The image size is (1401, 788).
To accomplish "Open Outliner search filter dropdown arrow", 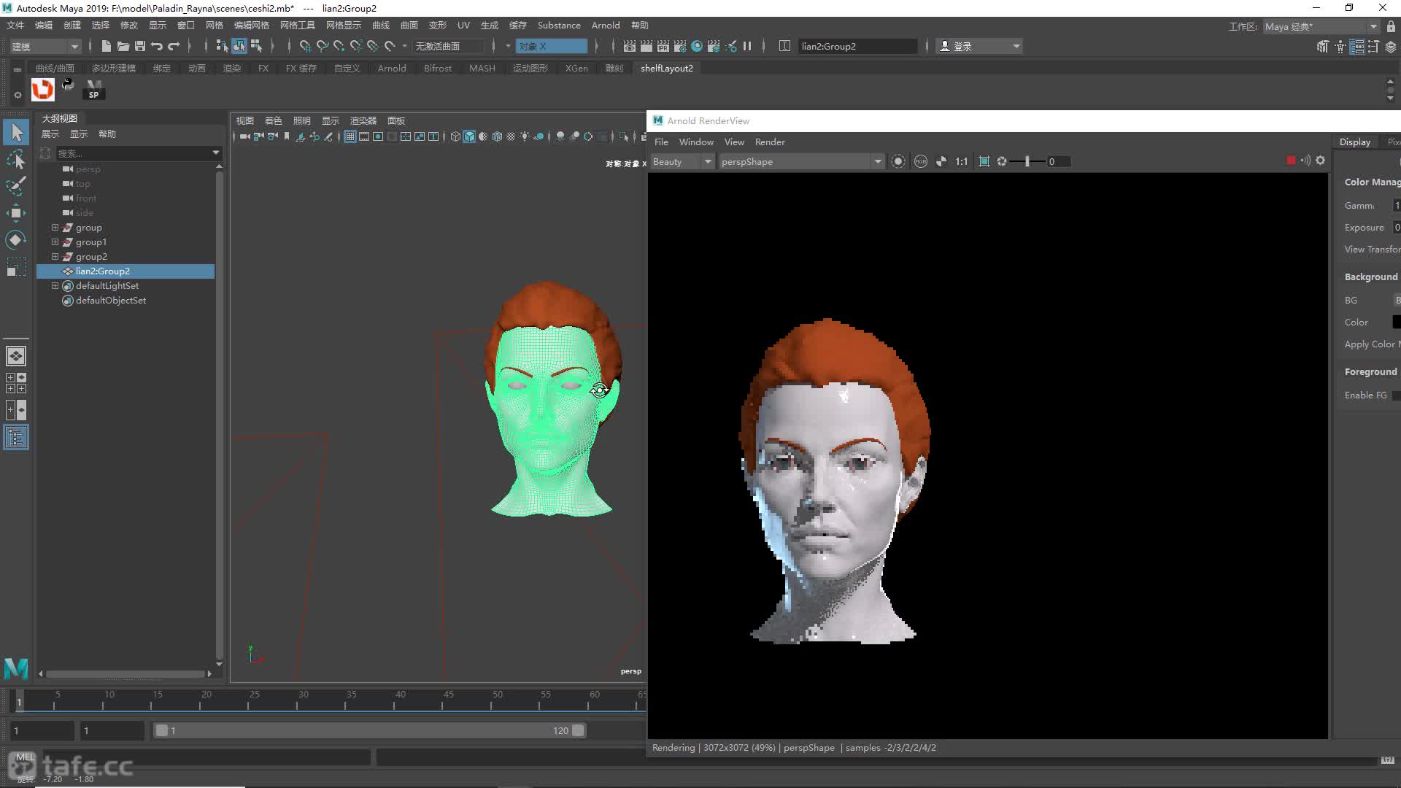I will tap(215, 152).
